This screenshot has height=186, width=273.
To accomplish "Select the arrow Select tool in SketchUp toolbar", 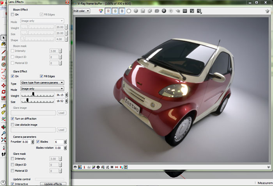I will (x=3, y=38).
